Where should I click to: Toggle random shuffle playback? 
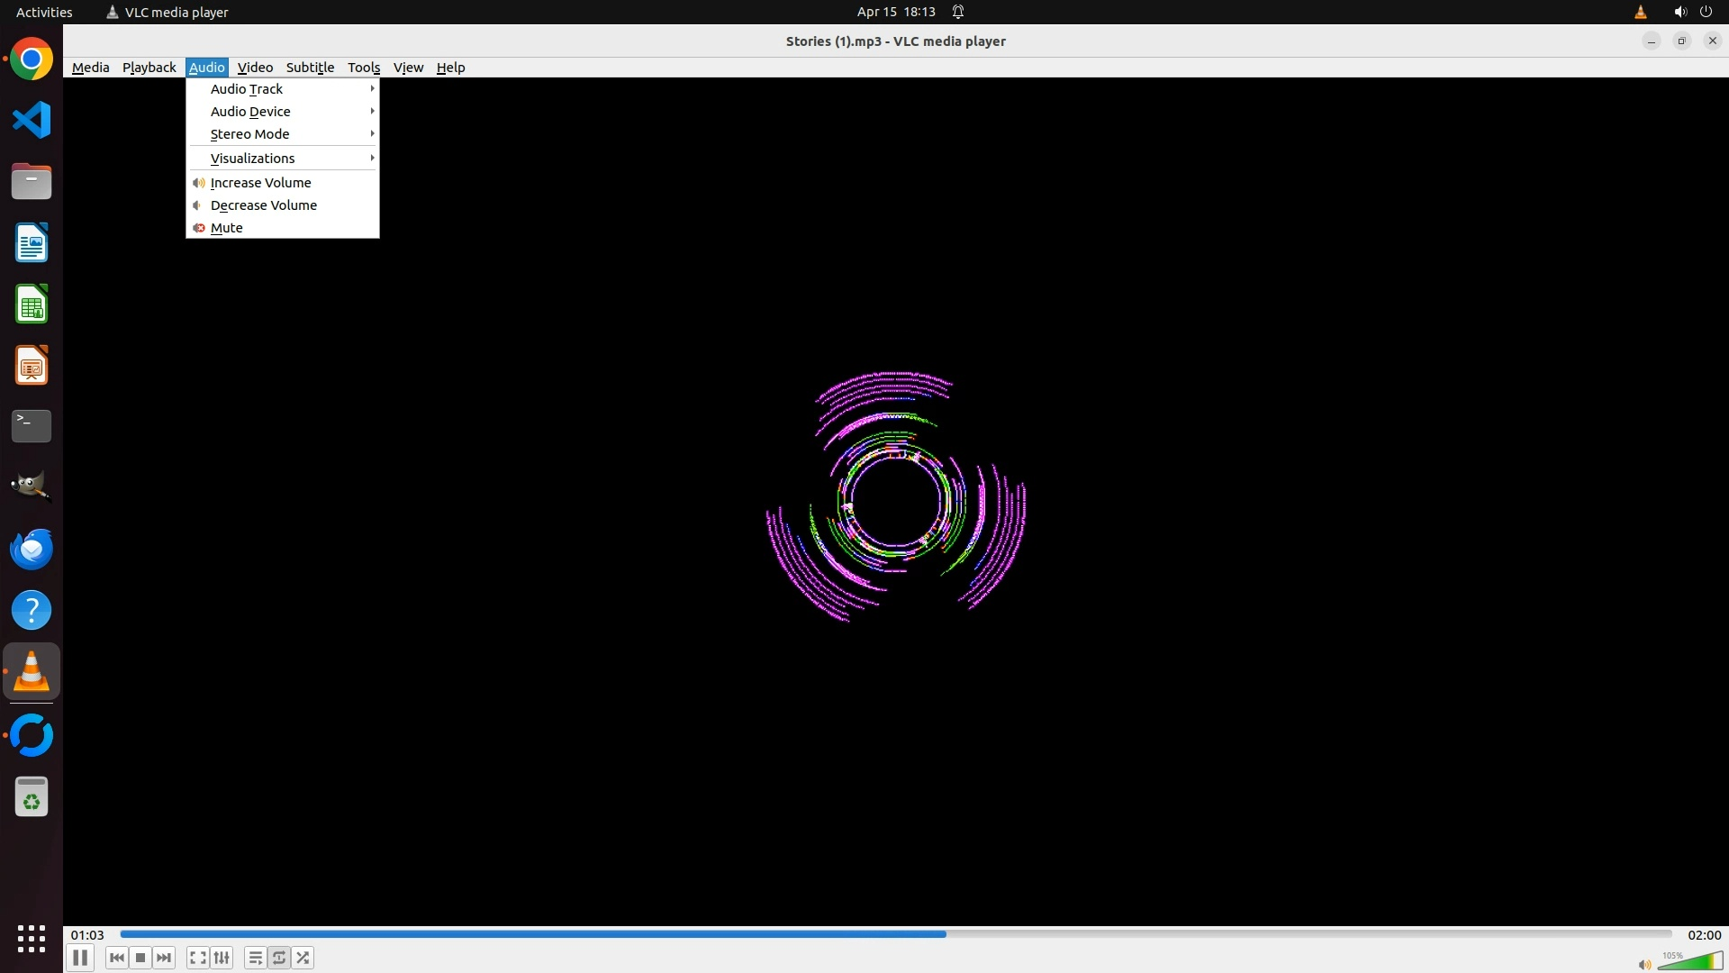[303, 958]
